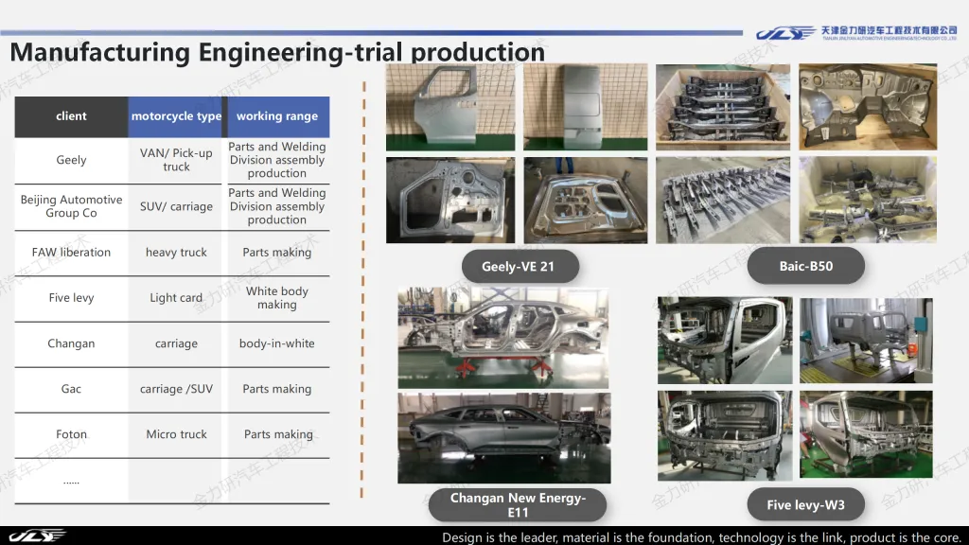The height and width of the screenshot is (545, 969).
Task: Select the 'working range' column header
Action: [277, 116]
